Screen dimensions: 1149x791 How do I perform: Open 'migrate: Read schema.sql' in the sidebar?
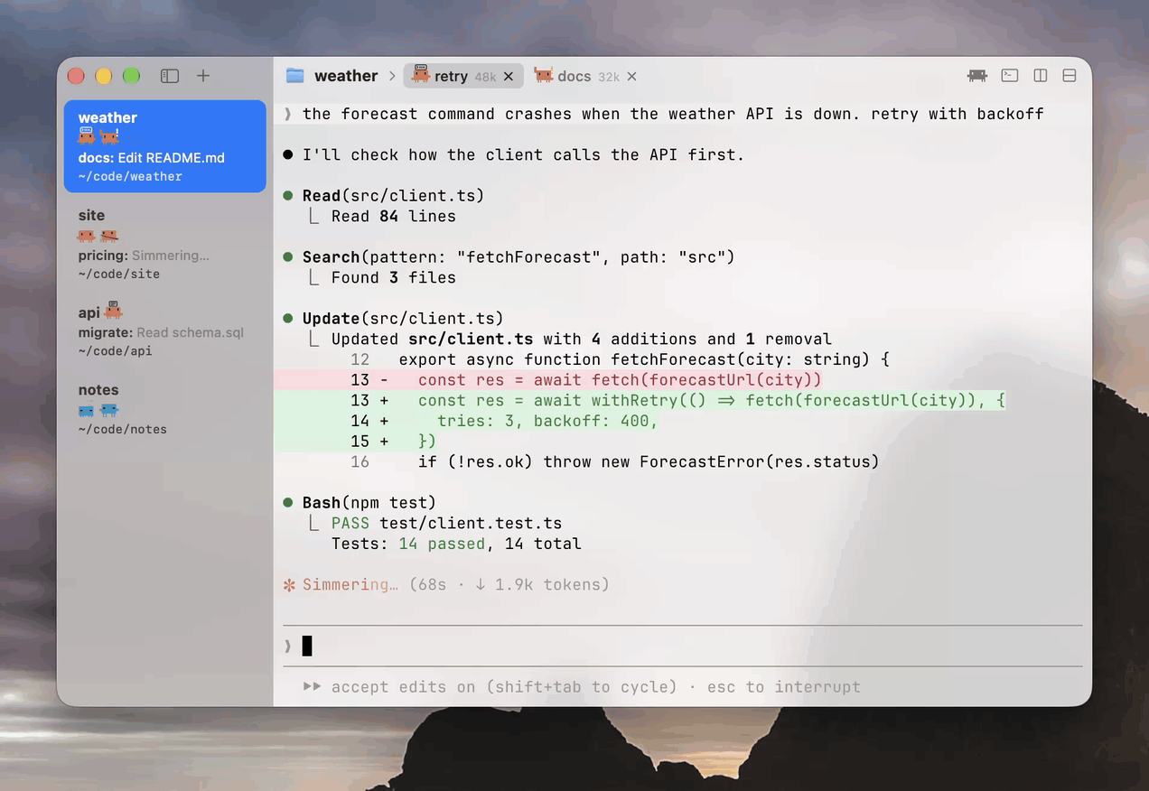161,332
